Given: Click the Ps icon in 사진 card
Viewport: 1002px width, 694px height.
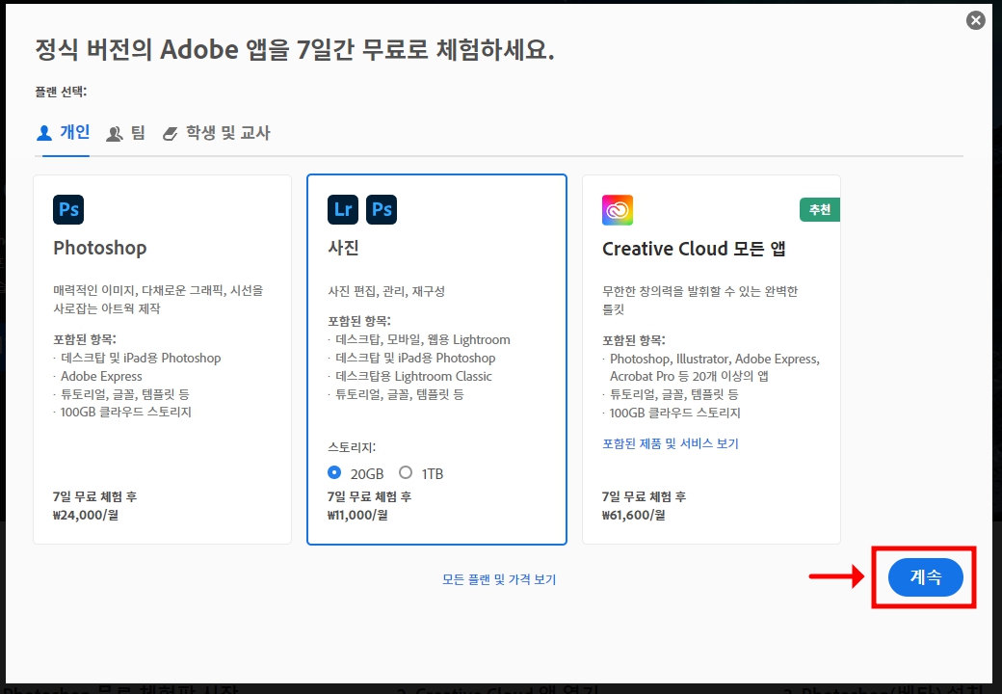Looking at the screenshot, I should point(382,209).
